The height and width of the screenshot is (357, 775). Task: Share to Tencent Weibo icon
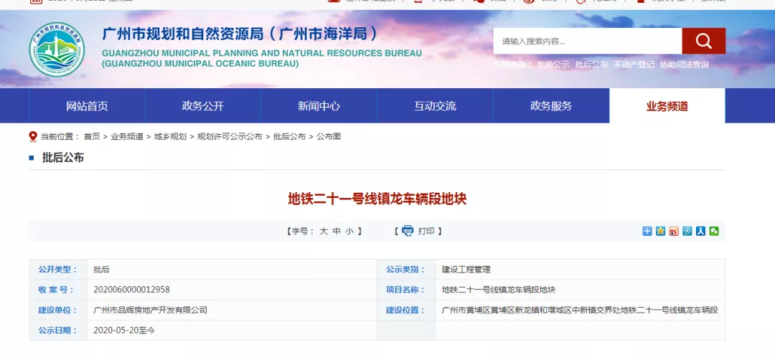(687, 231)
